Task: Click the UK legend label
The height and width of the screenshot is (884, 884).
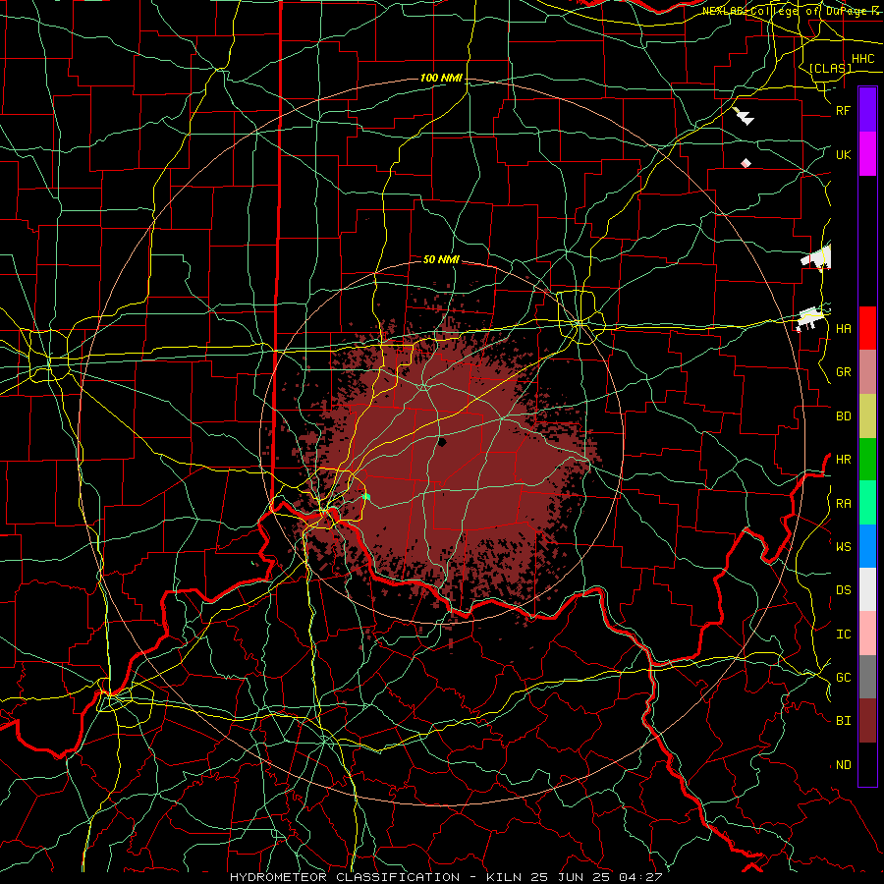Action: [843, 154]
